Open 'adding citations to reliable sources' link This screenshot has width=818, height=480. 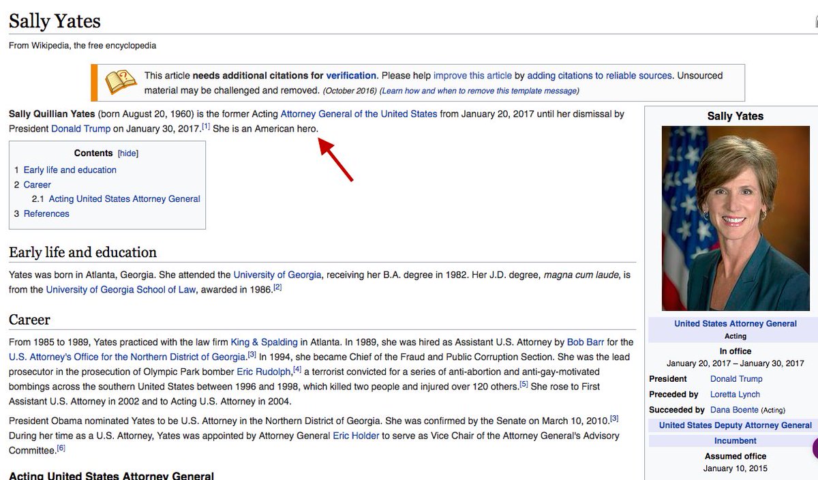pyautogui.click(x=600, y=76)
